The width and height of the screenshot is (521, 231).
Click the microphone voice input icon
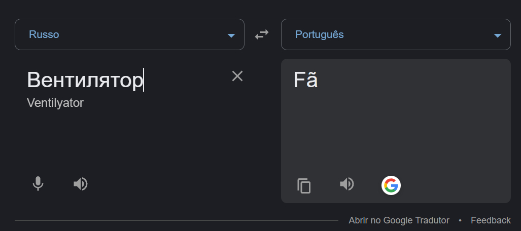click(38, 183)
